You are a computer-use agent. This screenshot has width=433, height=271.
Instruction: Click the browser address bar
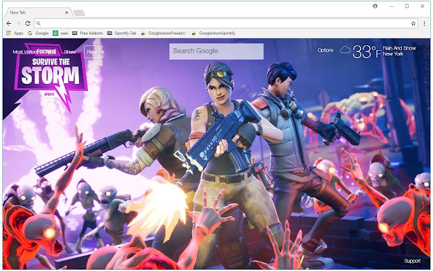(x=225, y=24)
